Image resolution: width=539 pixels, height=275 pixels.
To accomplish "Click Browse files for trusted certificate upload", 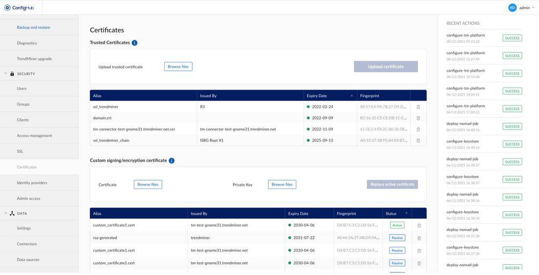I will click(x=178, y=67).
